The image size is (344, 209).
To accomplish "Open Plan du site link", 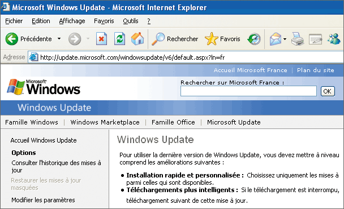I will (316, 70).
